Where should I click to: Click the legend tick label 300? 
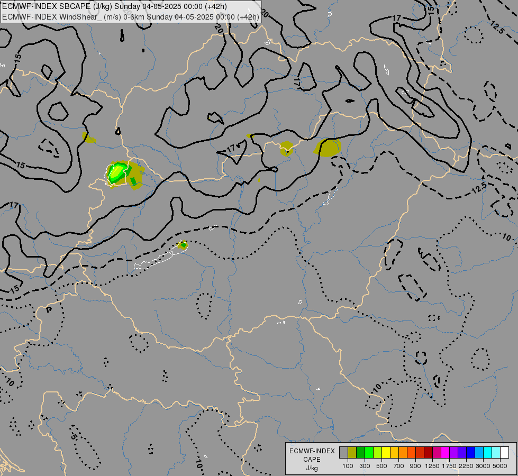coord(365,466)
